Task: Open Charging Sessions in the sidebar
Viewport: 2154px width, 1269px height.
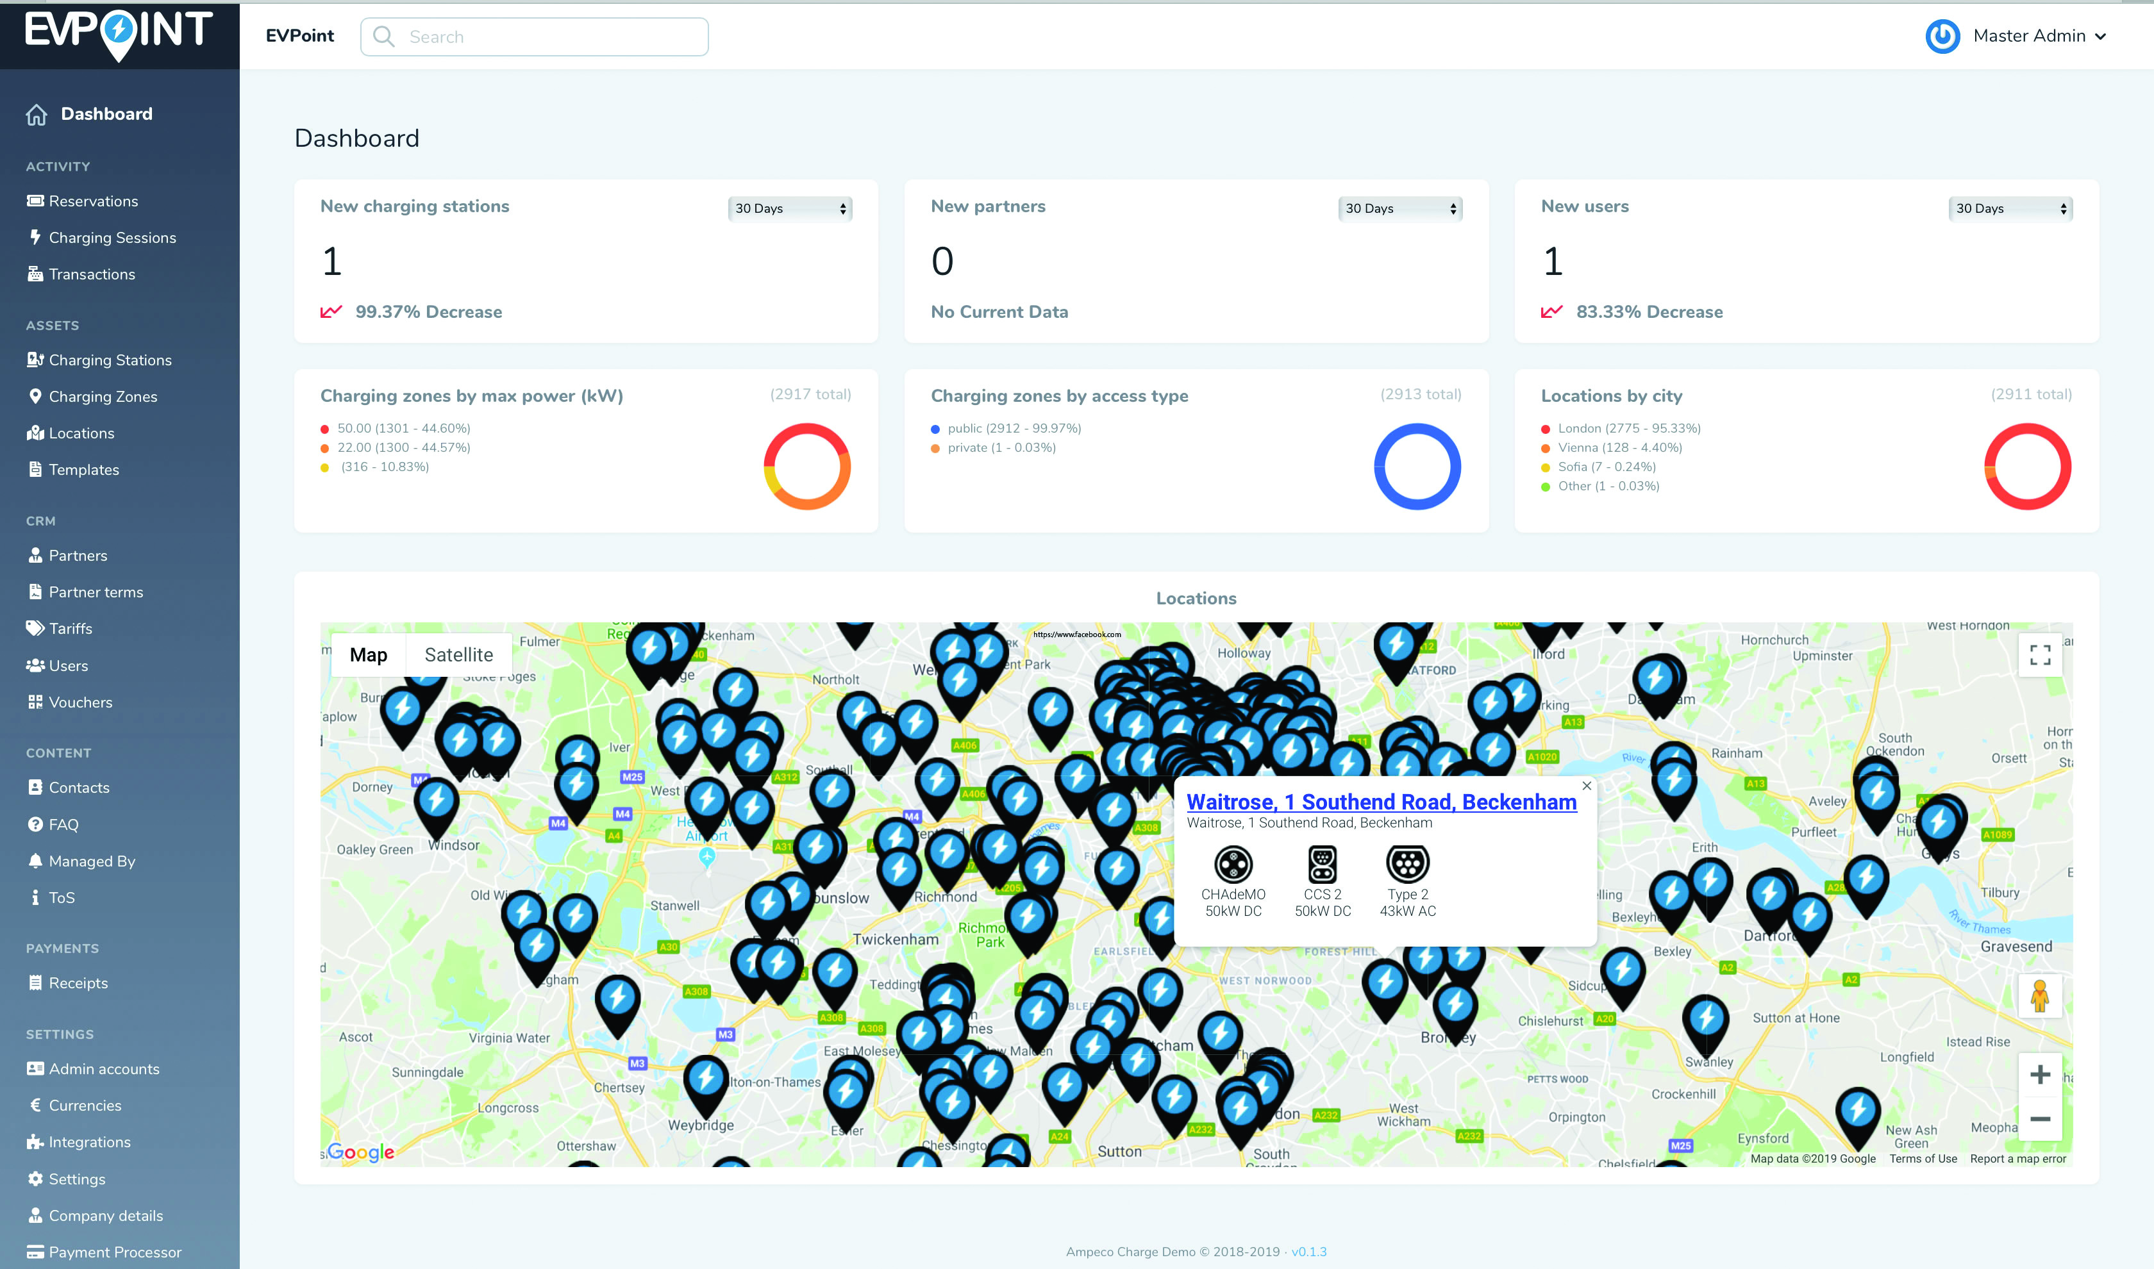Action: pos(112,238)
